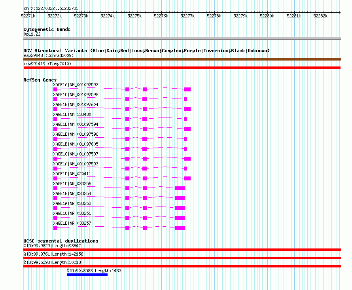This screenshot has width=352, height=290.
Task: Click the 52282k ruler tick label
Action: coord(320,16)
